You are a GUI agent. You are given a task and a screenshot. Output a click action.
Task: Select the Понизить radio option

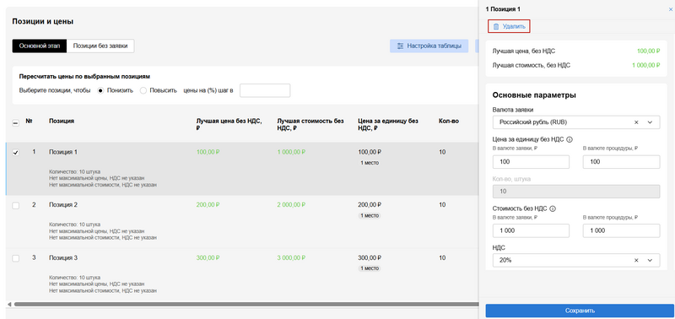(101, 91)
